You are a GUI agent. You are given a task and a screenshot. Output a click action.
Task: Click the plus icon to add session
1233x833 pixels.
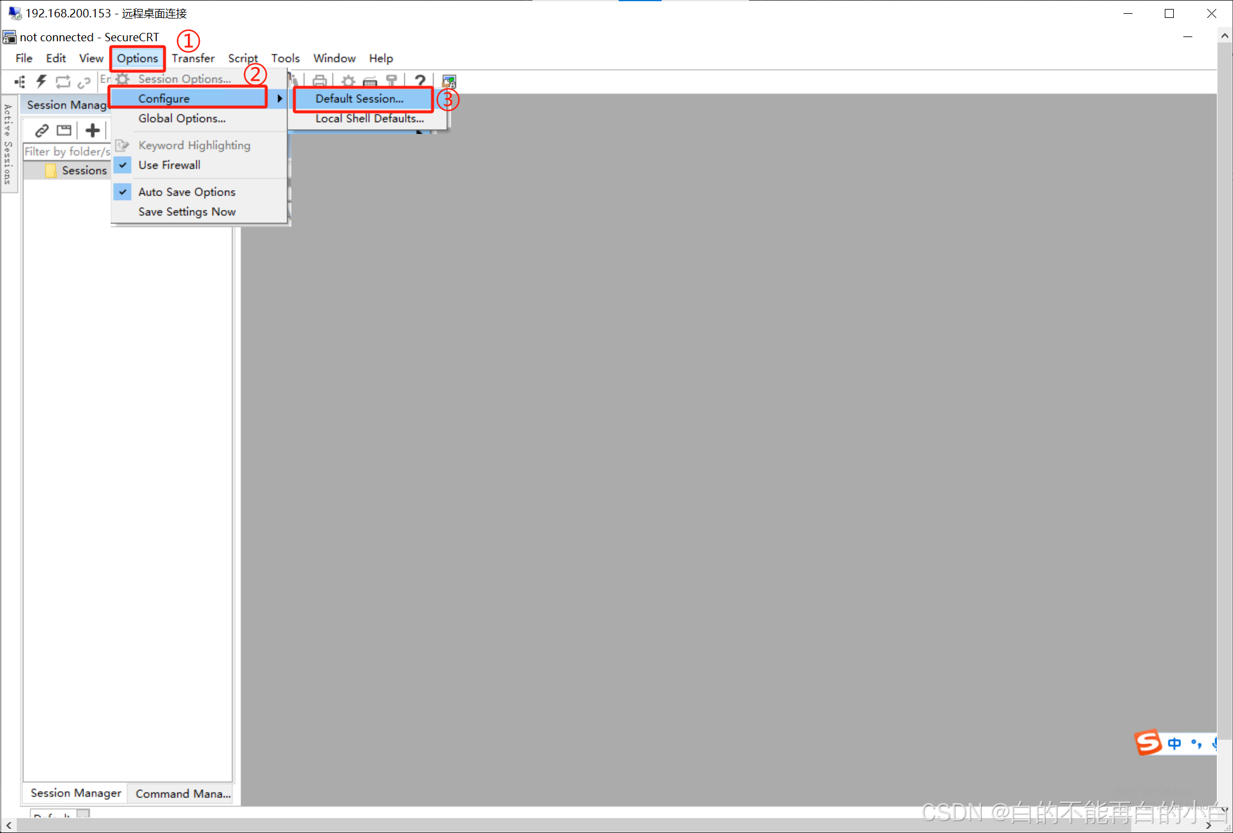tap(92, 130)
